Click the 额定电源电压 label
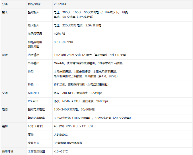This screenshot has height=155, width=193. click(36, 110)
